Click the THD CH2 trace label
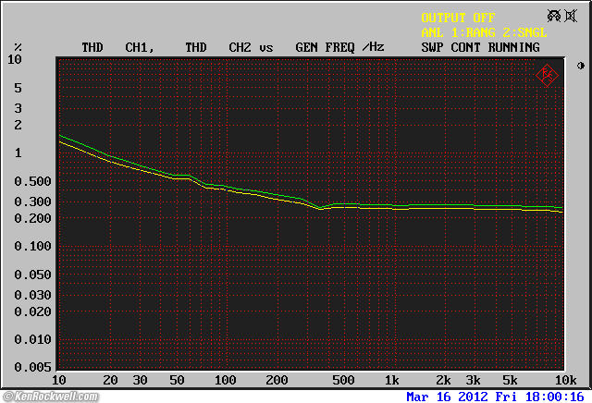This screenshot has height=403, width=592. (218, 47)
